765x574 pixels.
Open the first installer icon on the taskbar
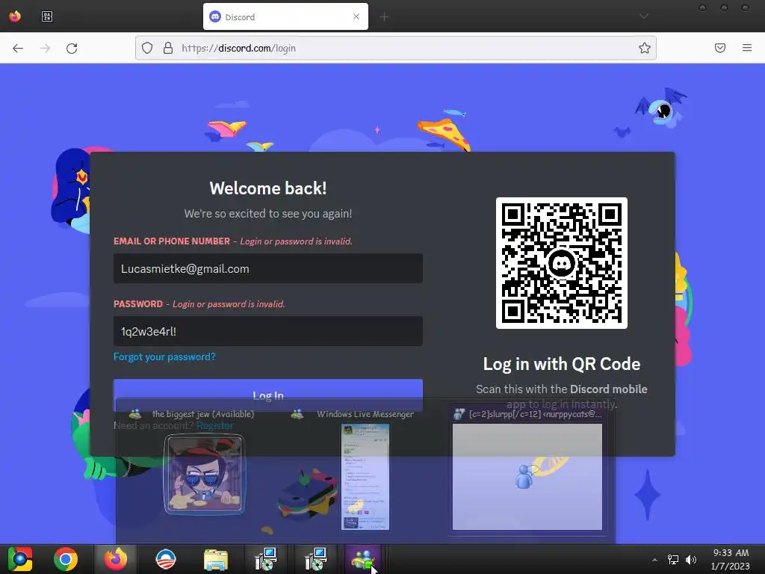click(266, 559)
